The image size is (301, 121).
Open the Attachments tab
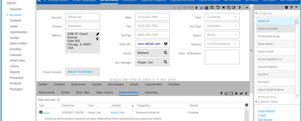[x=46, y=92]
